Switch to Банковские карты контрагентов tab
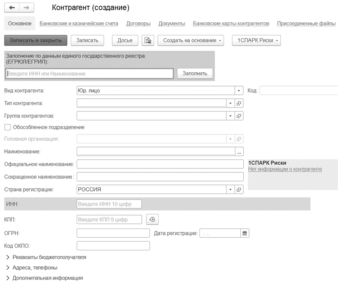Screen dimensions: 338x284 tap(231, 24)
